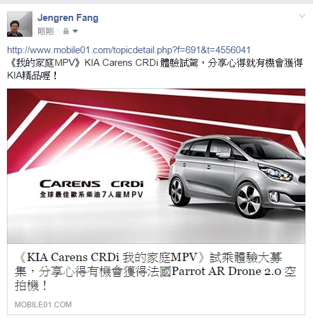Click the car's headlight in the banner

point(276,172)
